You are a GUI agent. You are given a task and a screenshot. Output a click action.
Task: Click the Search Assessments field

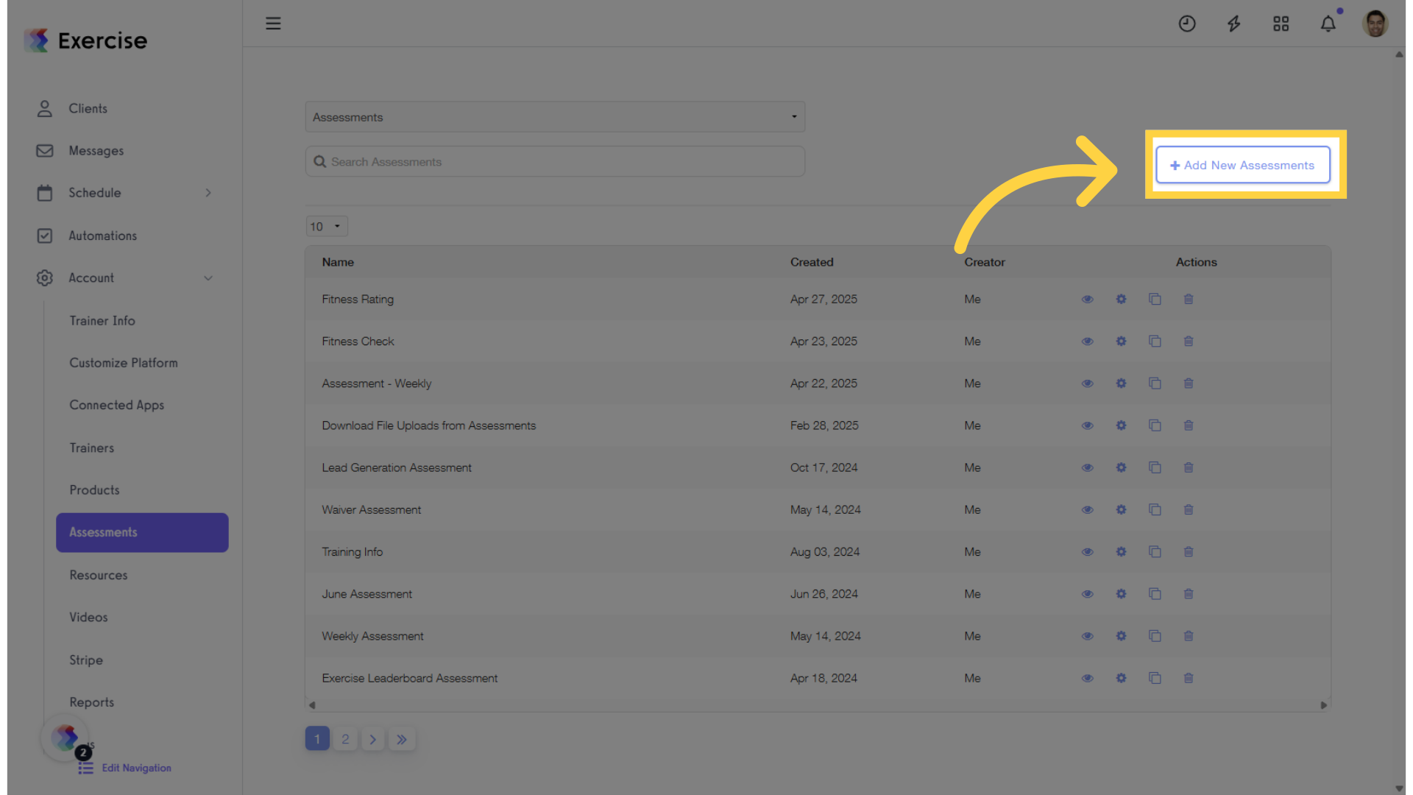pos(555,161)
